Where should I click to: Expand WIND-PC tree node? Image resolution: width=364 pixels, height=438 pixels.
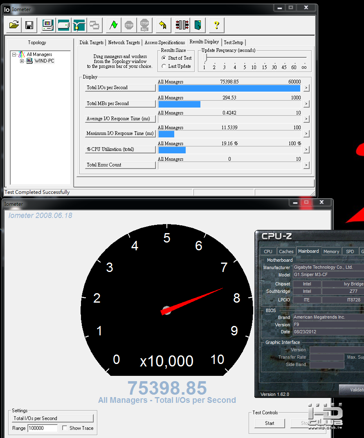pos(22,61)
